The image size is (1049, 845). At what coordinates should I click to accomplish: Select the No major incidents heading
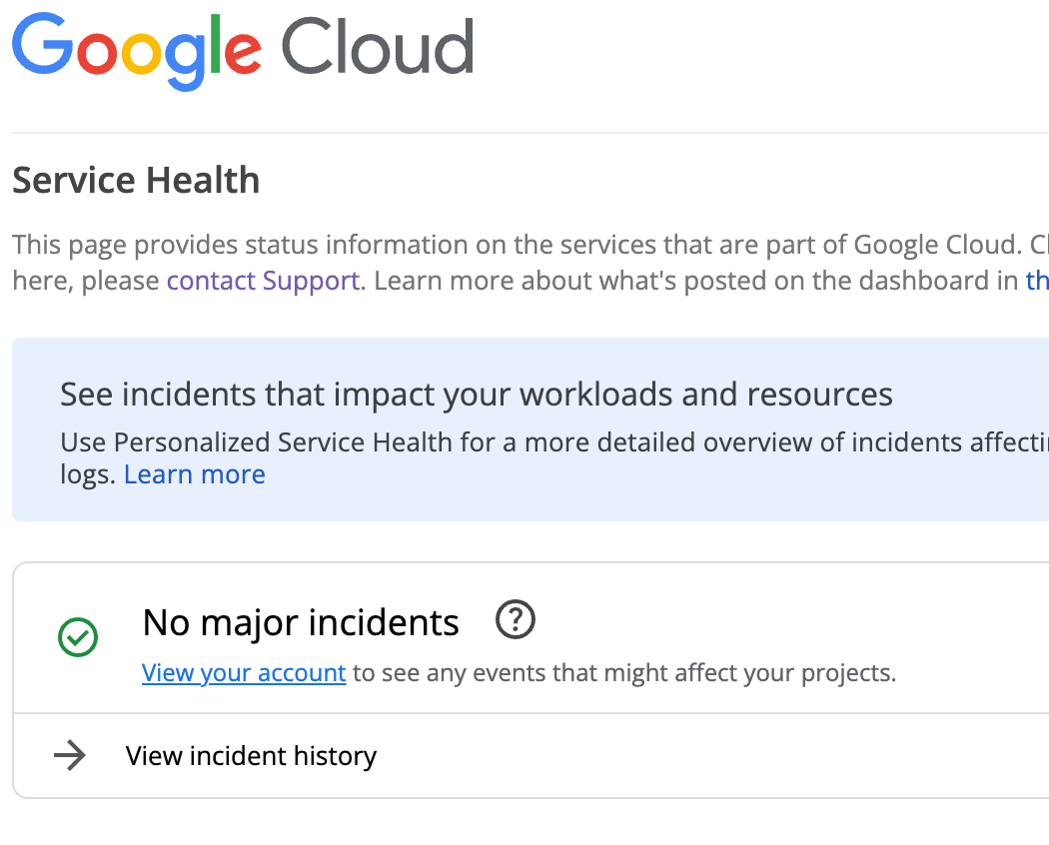301,622
